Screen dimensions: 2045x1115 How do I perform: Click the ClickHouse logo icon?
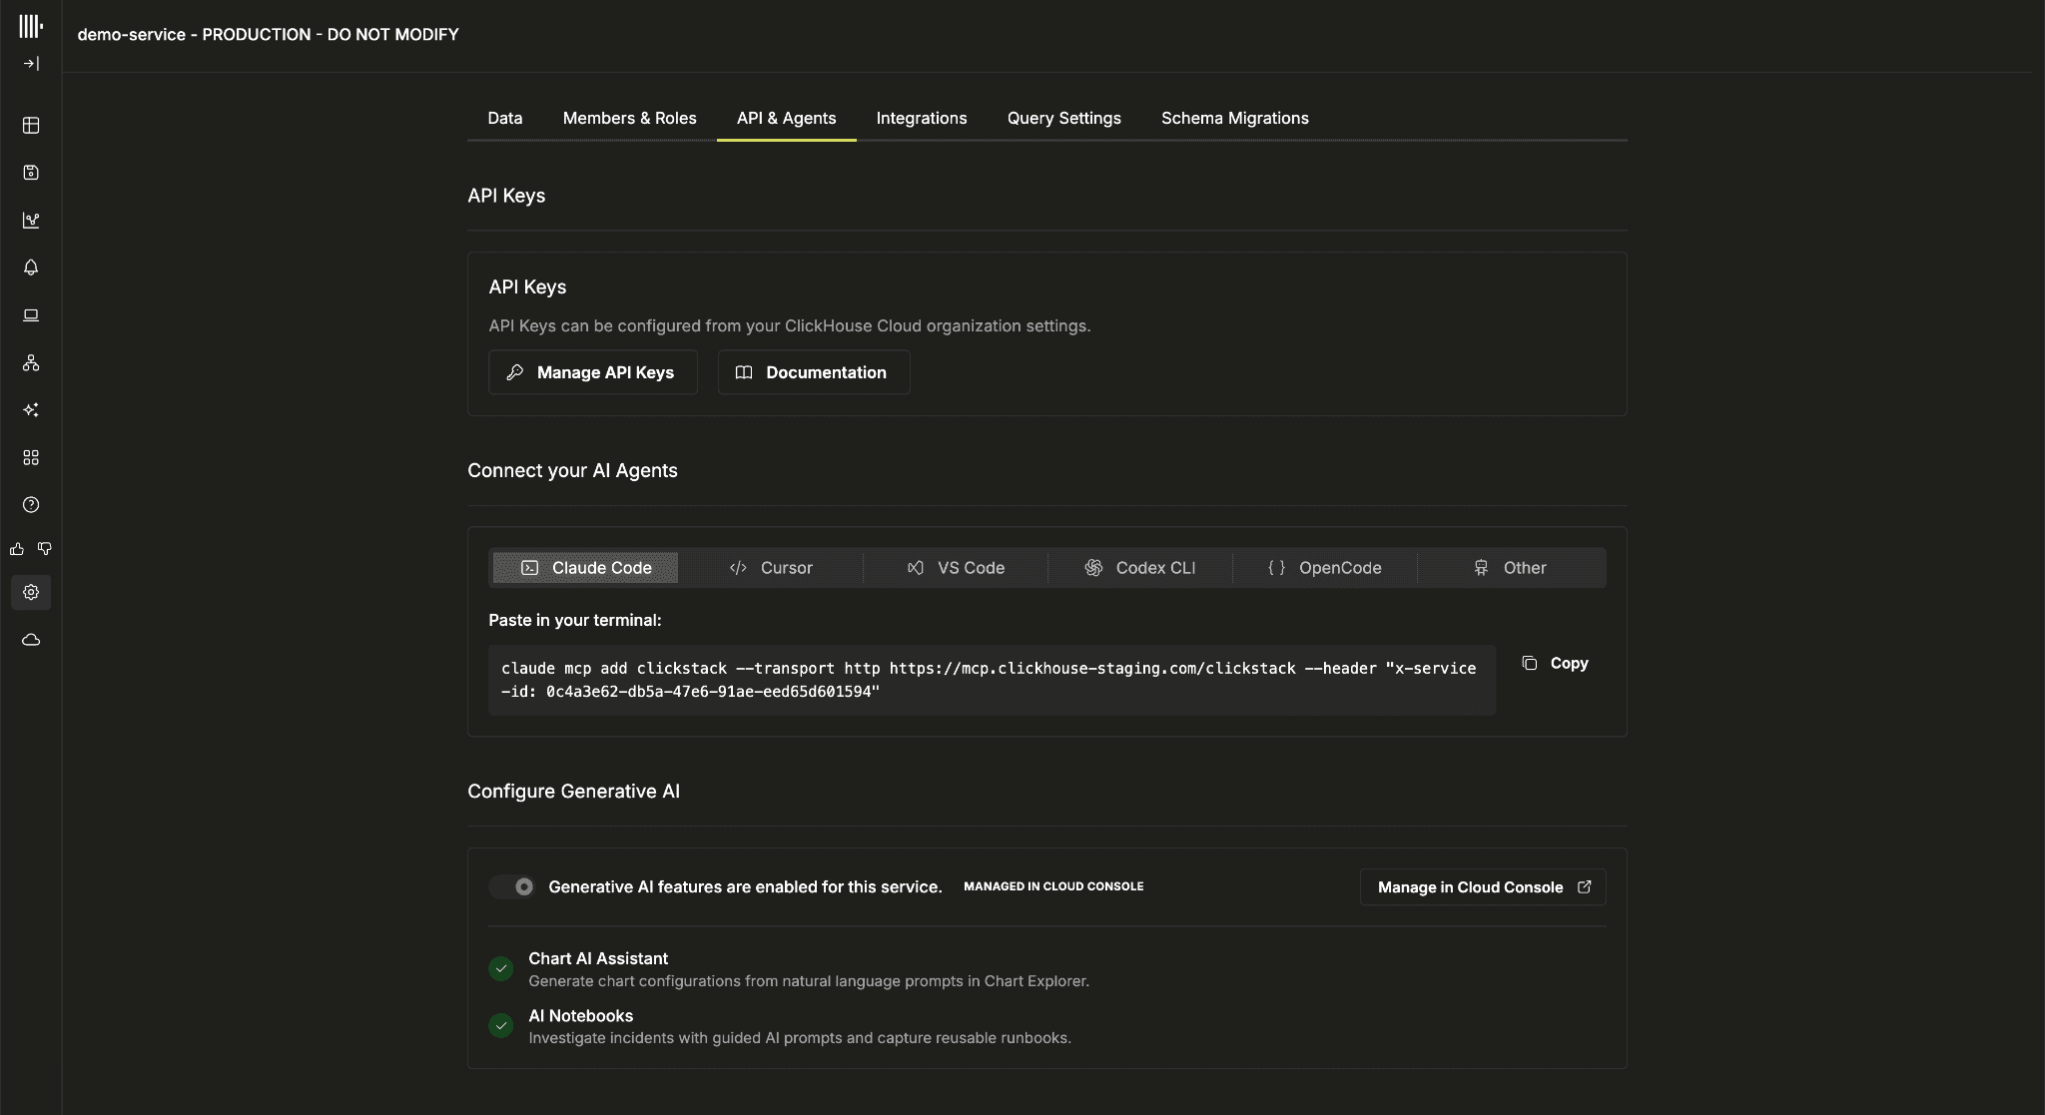click(x=31, y=26)
